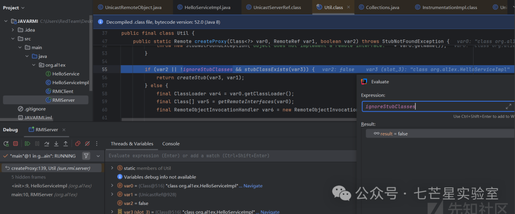This screenshot has height=214, width=515.
Task: Step into the method call
Action: [x=56, y=144]
